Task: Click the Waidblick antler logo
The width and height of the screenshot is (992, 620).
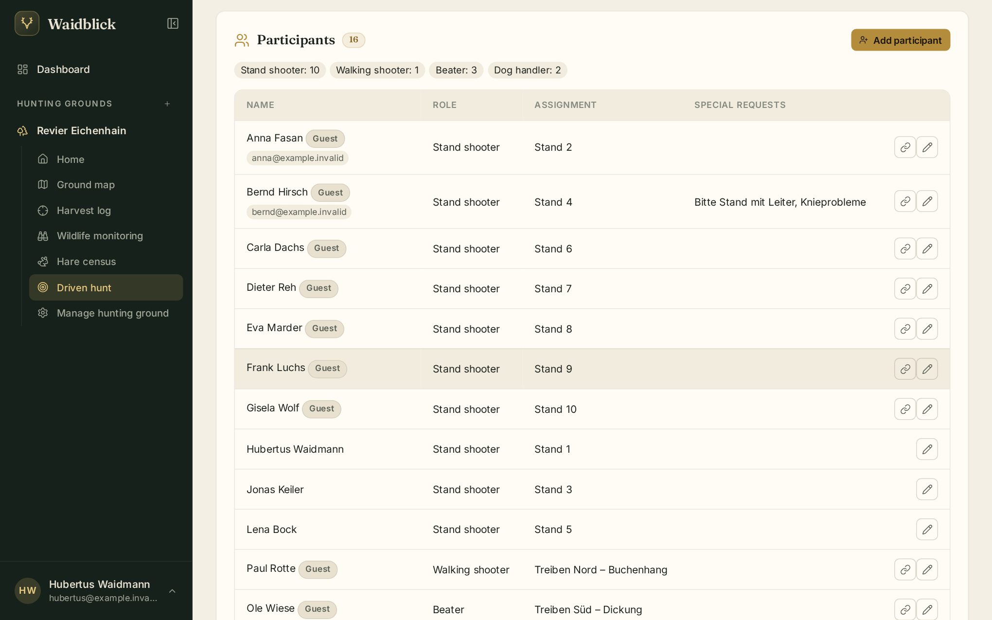Action: point(27,23)
